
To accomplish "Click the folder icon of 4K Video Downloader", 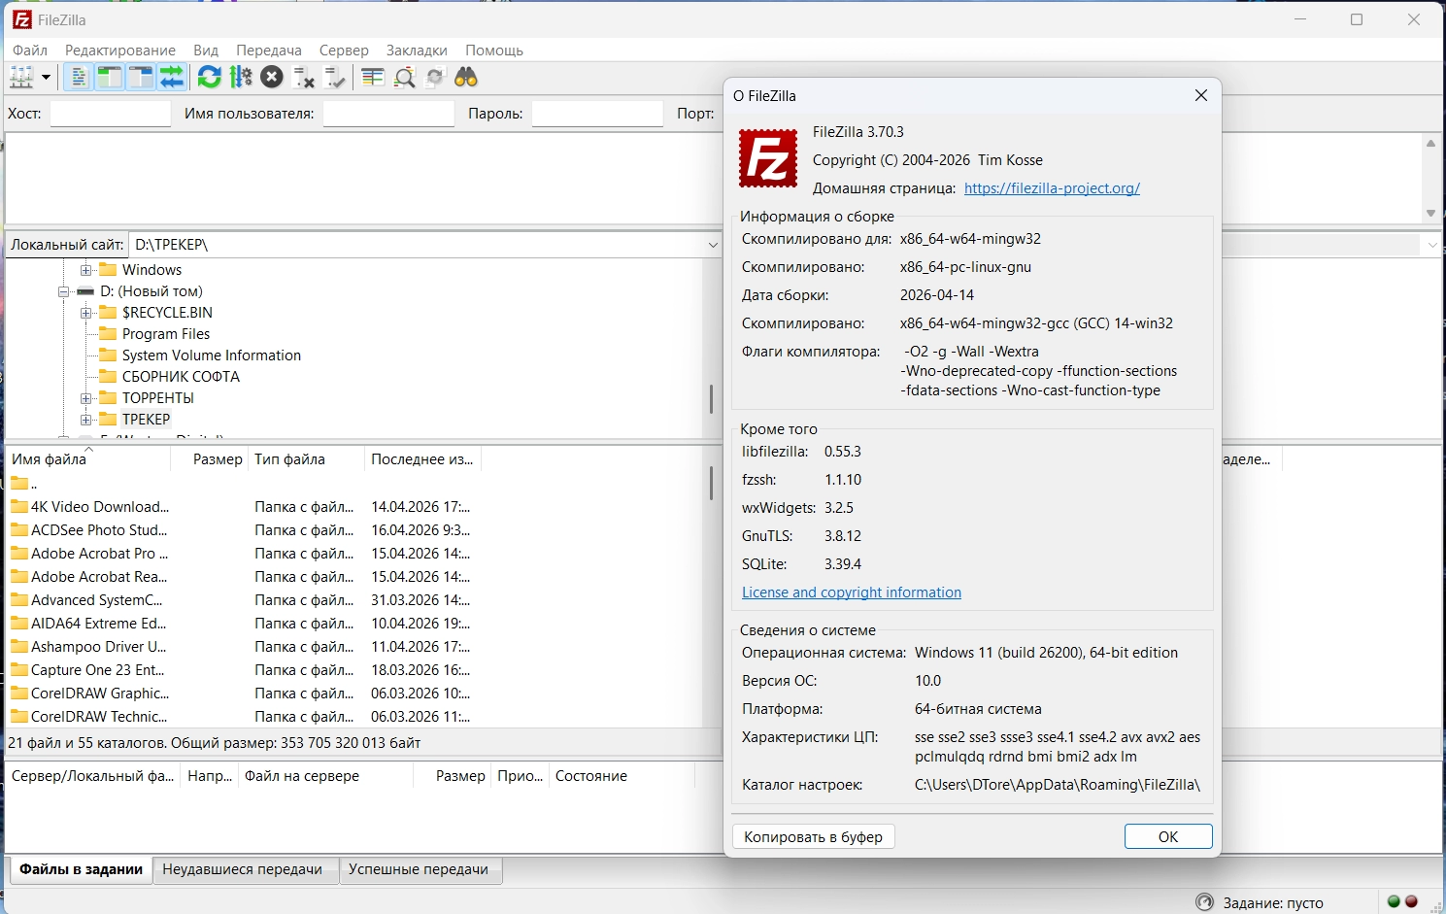I will pos(19,506).
